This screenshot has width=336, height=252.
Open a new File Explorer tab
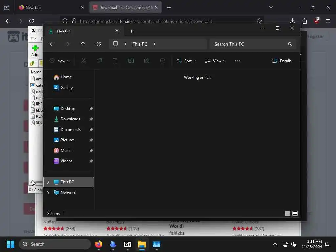[x=131, y=31]
